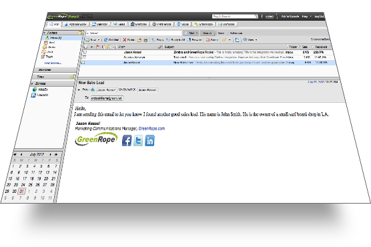Click the new tag icon in Tags header

[x=72, y=77]
